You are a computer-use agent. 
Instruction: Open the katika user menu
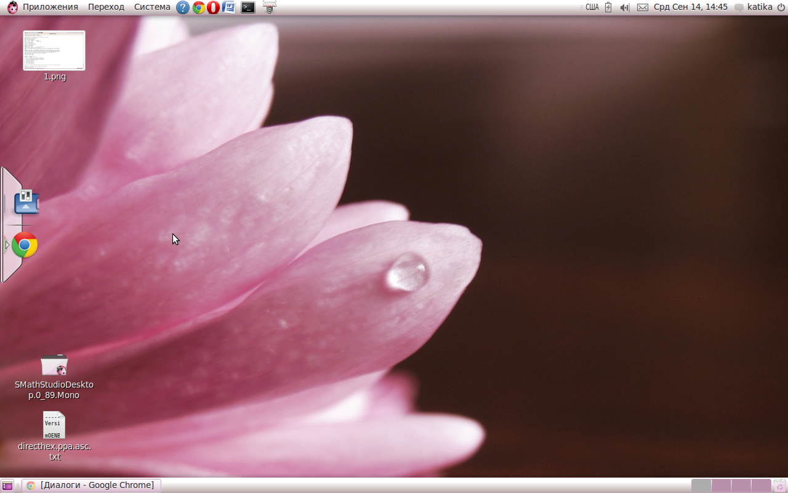click(760, 7)
